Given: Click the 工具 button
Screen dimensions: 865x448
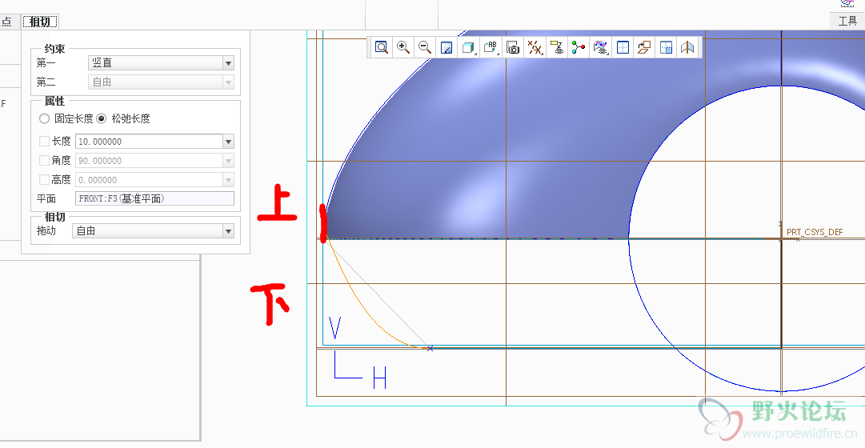Looking at the screenshot, I should pyautogui.click(x=847, y=22).
